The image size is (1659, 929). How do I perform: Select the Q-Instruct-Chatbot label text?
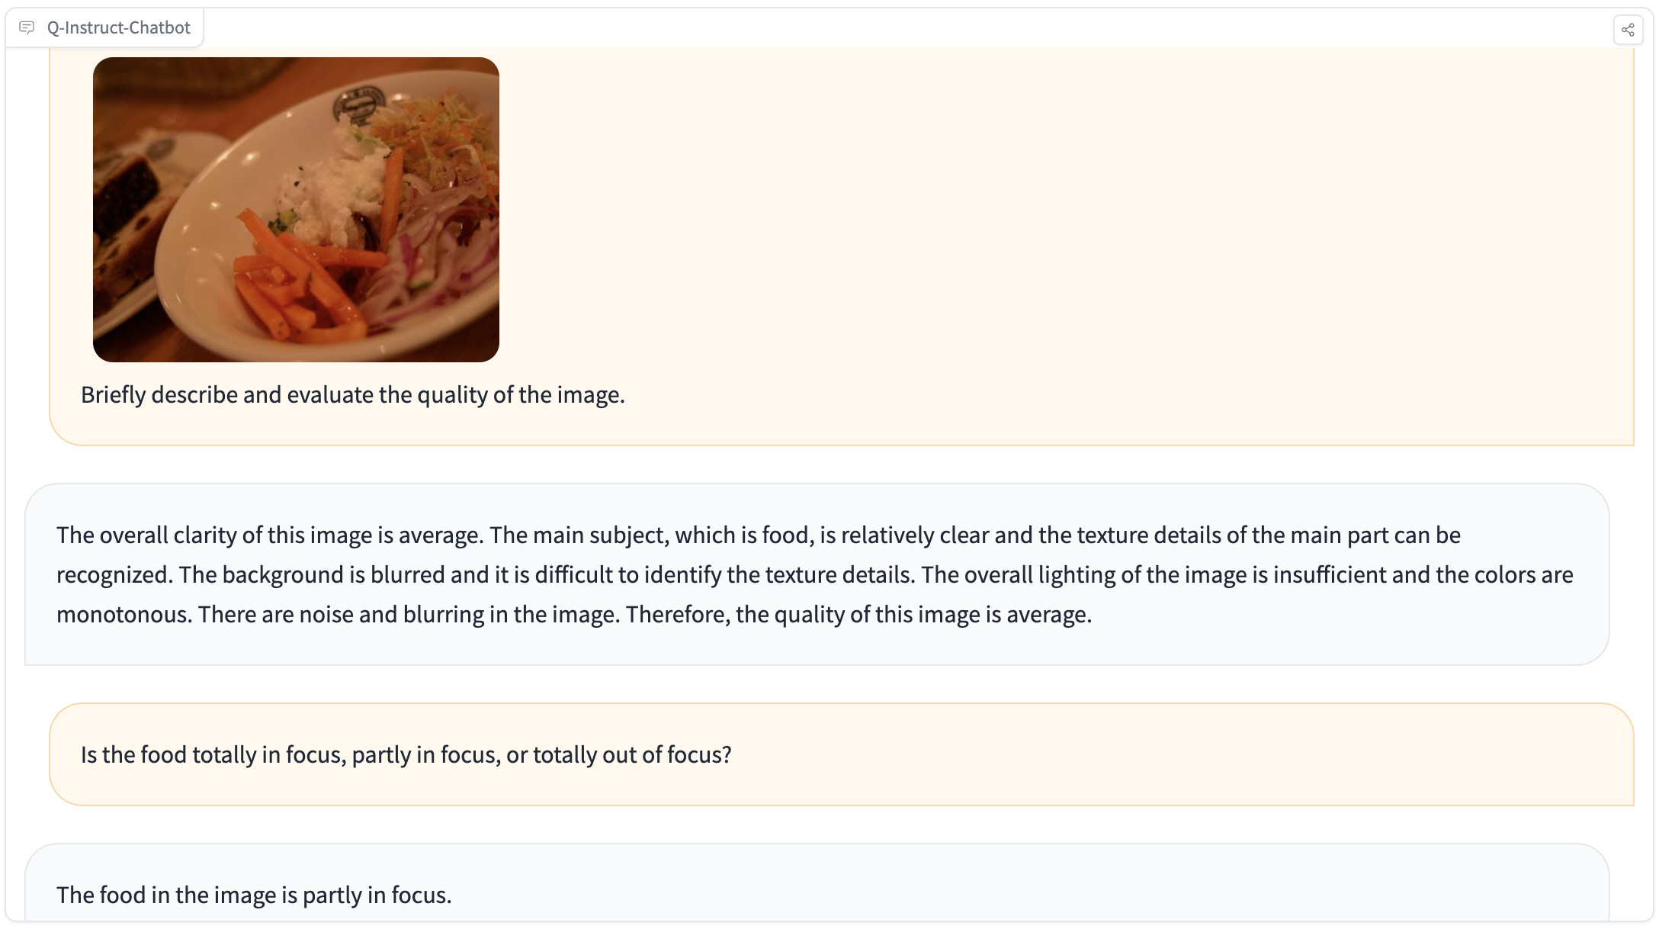pyautogui.click(x=119, y=27)
